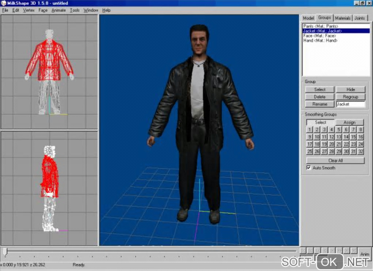The height and width of the screenshot is (271, 373).
Task: Play animation forward double-arrow button
Action: (339, 250)
